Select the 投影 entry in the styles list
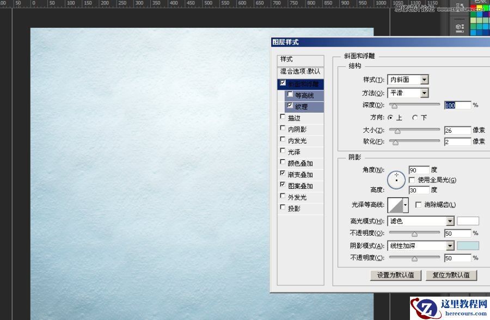 [294, 207]
